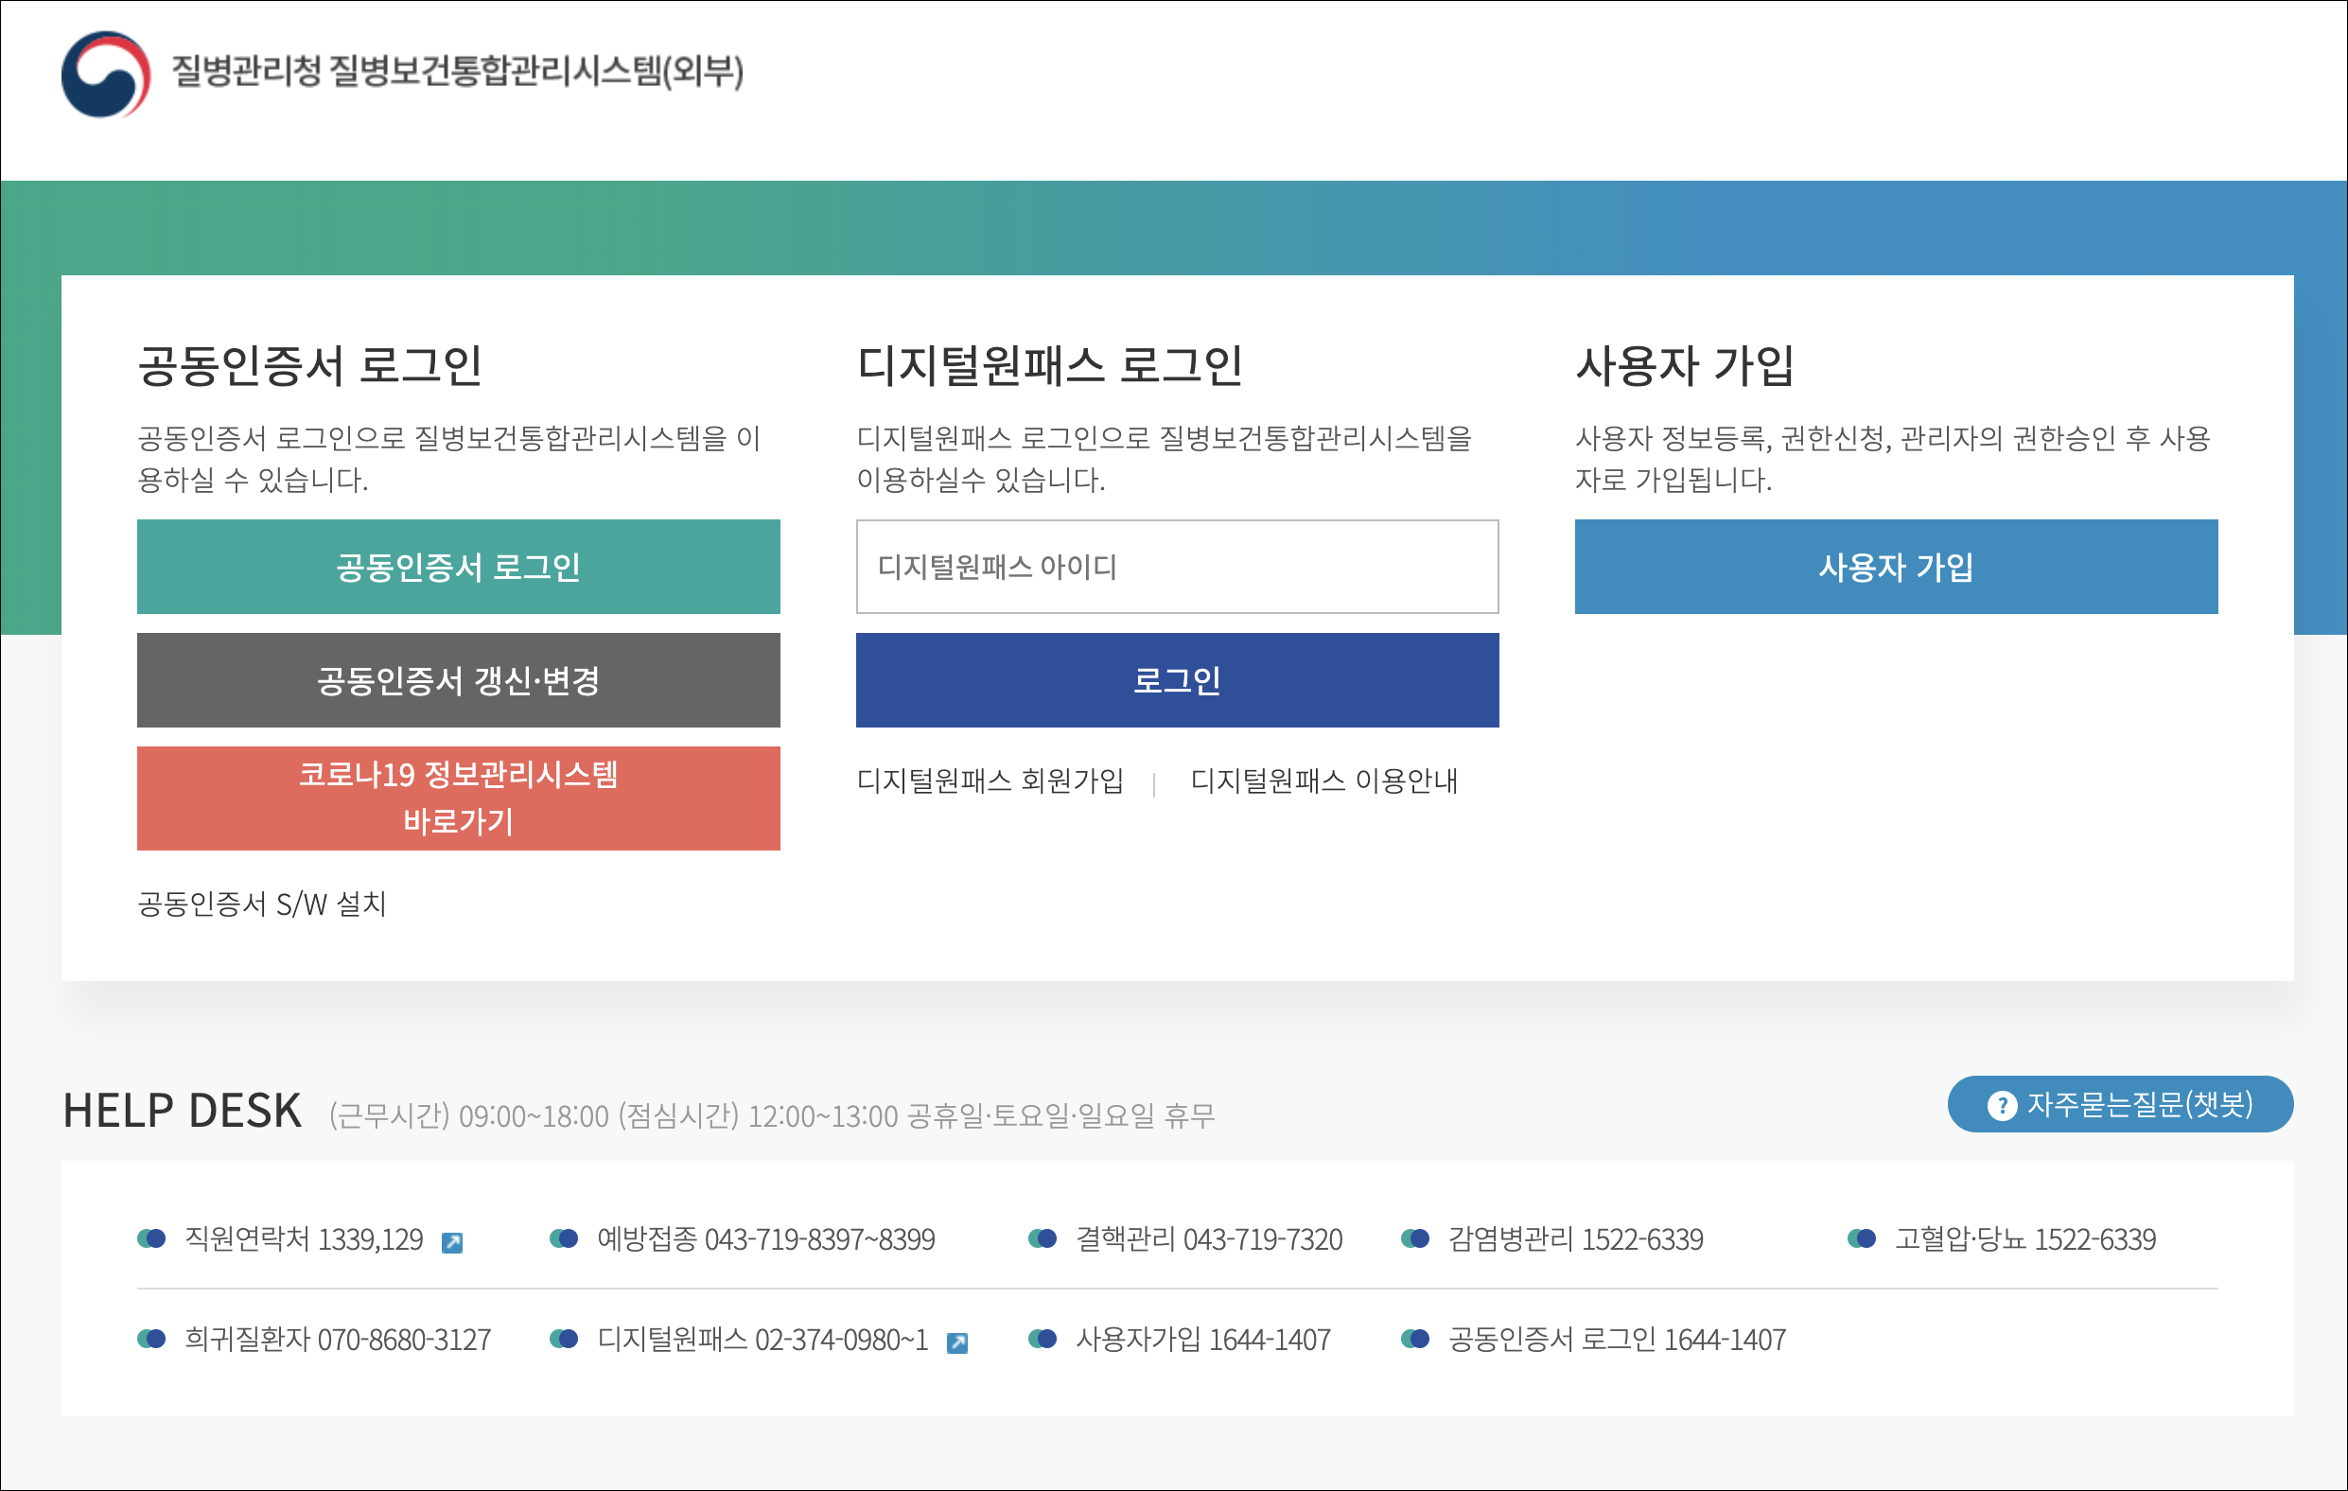Click 결핵관리 043-719-7320 entry

(1208, 1239)
